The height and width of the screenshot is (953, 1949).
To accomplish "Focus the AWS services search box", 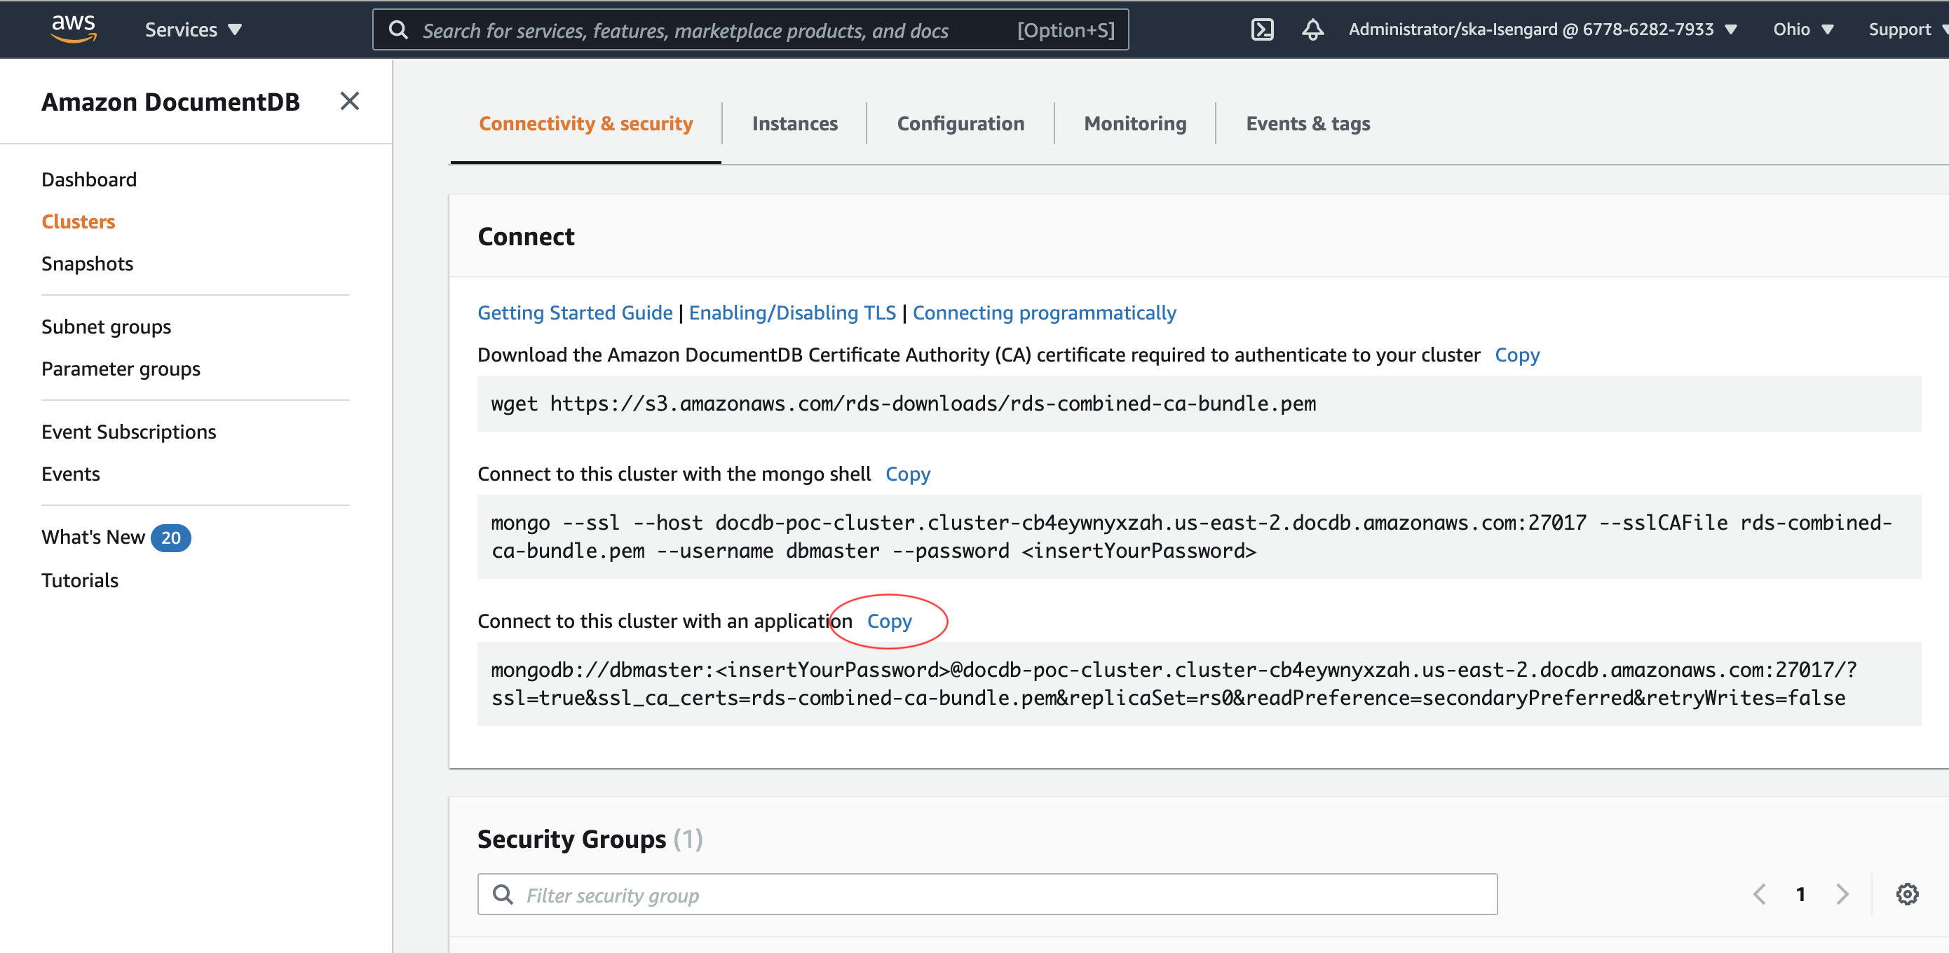I will pyautogui.click(x=751, y=29).
